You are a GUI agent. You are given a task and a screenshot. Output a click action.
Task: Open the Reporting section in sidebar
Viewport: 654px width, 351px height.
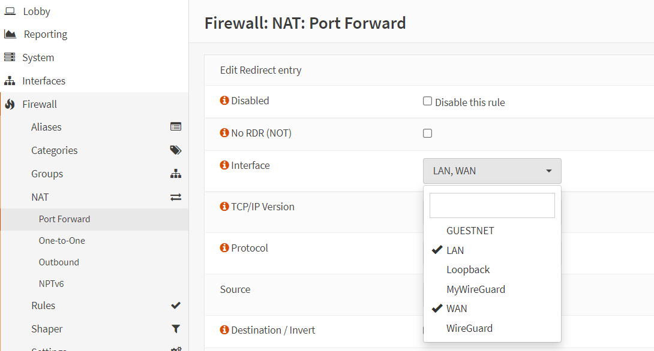[x=46, y=34]
